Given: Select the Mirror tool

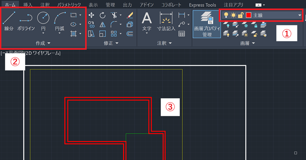Looking at the screenshot, I should point(103,25).
